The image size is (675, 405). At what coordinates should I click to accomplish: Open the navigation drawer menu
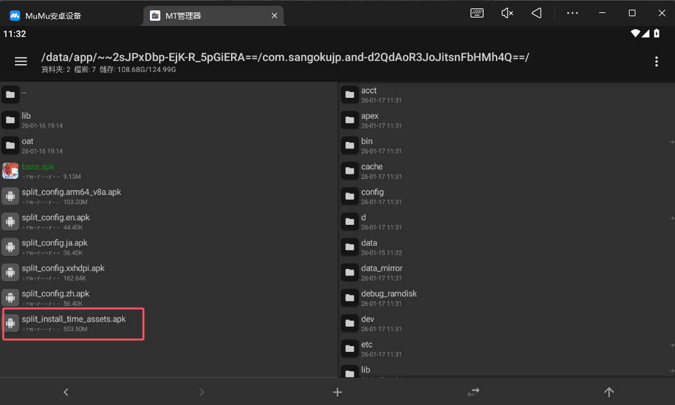(21, 61)
